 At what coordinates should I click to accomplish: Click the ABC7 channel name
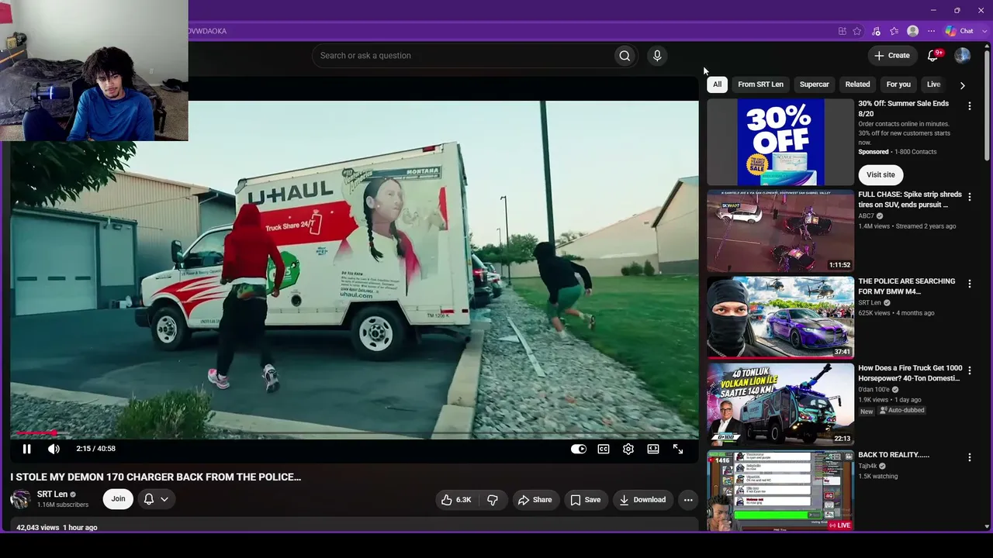pyautogui.click(x=866, y=216)
